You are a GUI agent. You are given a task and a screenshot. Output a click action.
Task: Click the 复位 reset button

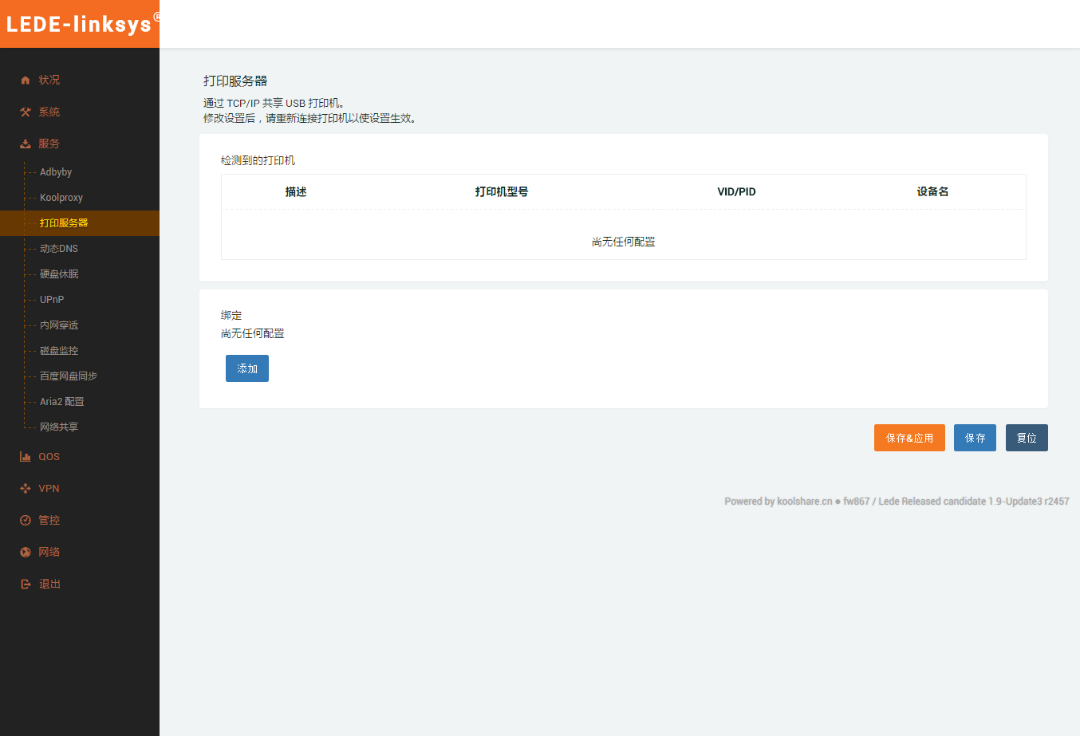tap(1027, 438)
